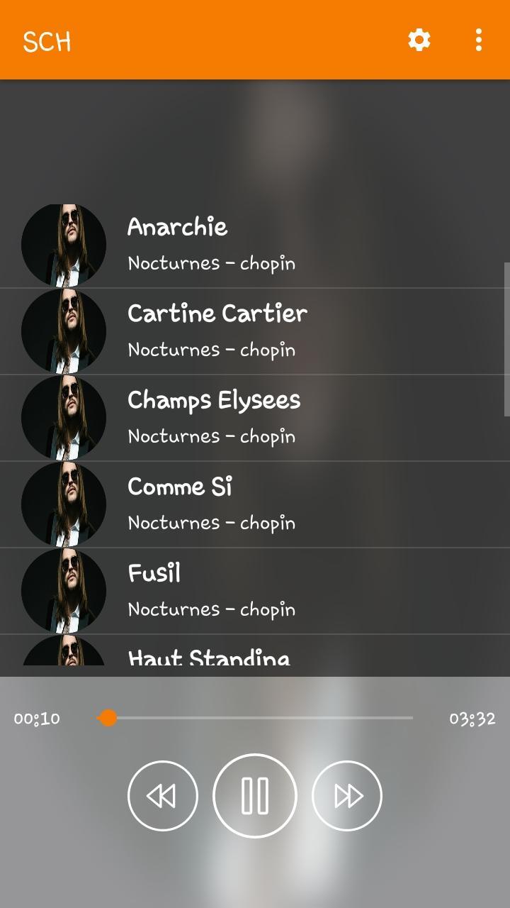
Task: Select the Champs Elysees track
Action: click(x=255, y=418)
